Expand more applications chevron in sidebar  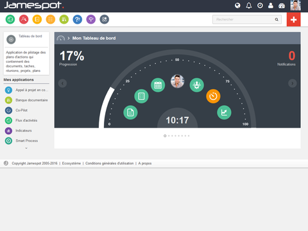point(26,148)
